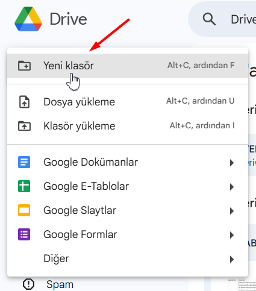Choose Dosya yükleme from the menu

(128, 102)
